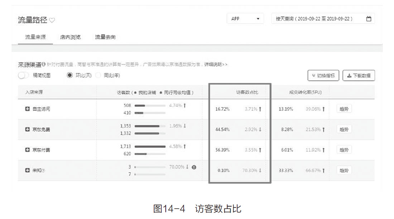Viewport: 394px width, 219px height.
Task: Click the 京东付费 visitor count bar
Action: pos(150,147)
